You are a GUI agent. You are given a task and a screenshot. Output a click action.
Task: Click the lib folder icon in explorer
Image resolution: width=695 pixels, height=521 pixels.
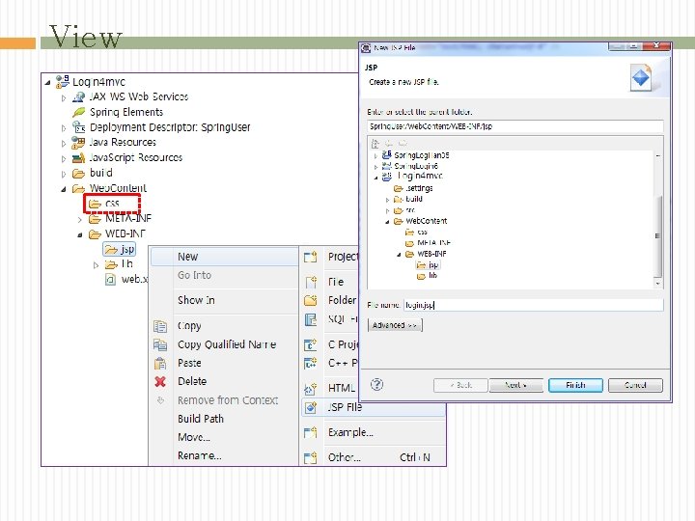point(111,264)
